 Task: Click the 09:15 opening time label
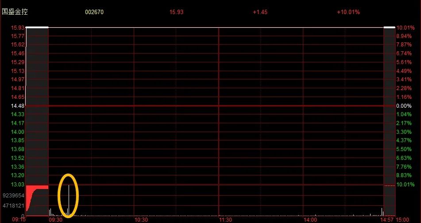[19, 219]
